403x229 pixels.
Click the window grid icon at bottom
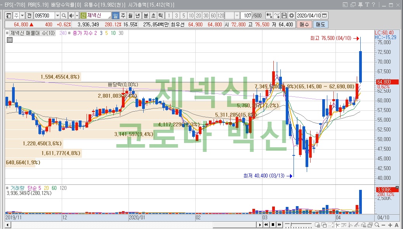click(x=318, y=225)
